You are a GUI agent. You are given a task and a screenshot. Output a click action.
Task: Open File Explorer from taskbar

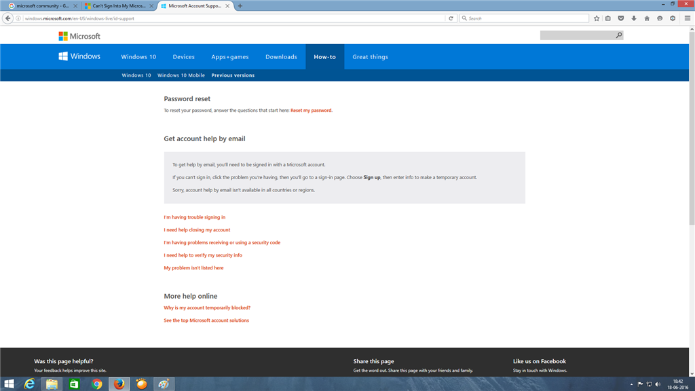point(52,384)
